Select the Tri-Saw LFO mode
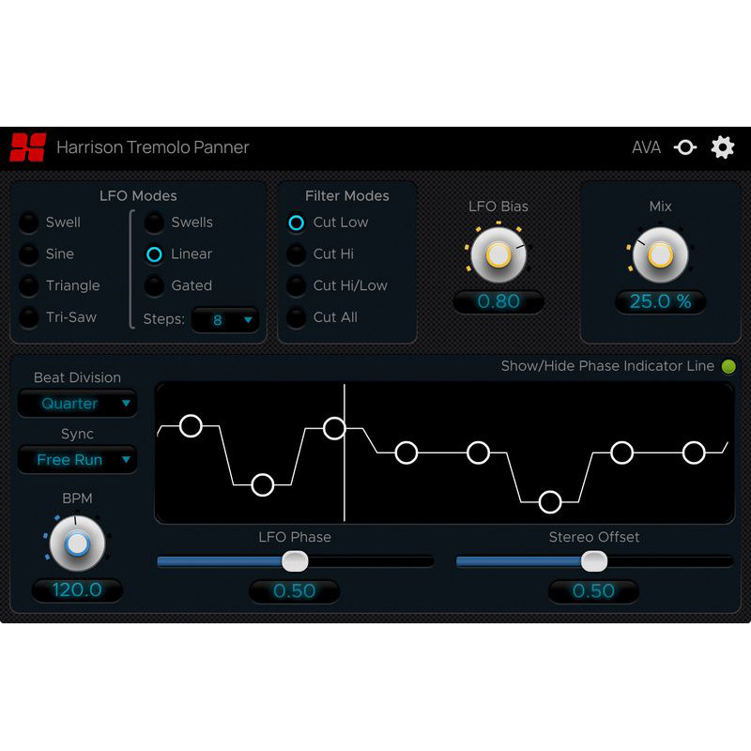Viewport: 751px width, 751px height. point(29,317)
